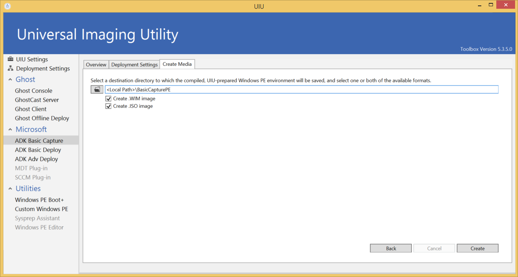Click the UIU Settings toolbox icon
This screenshot has height=277, width=518.
tap(10, 59)
